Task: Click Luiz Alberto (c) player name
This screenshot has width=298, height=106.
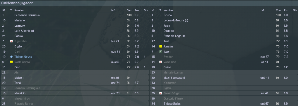Action: pos(24,31)
